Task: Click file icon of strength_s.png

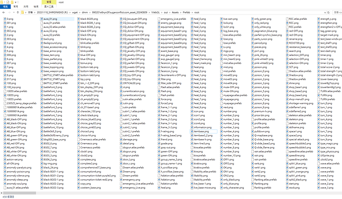Action: click(x=318, y=19)
